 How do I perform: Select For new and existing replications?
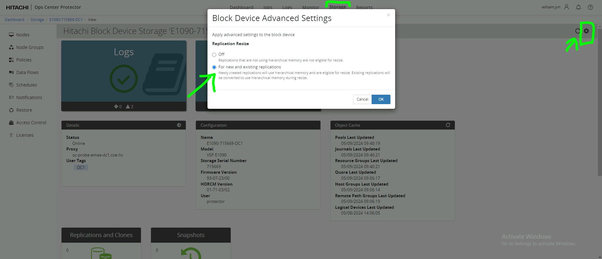pos(214,67)
